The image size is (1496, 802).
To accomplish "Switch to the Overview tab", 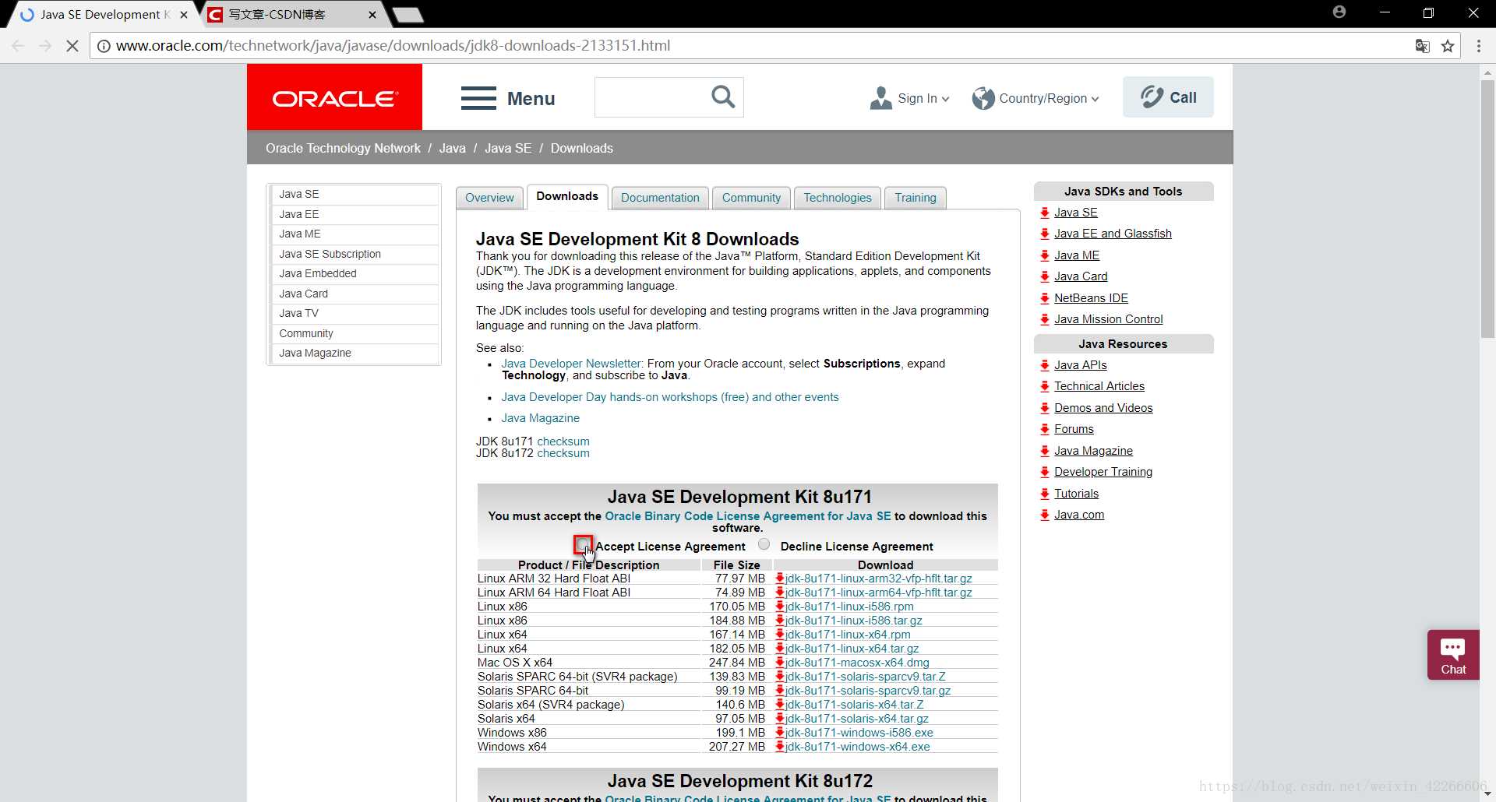I will point(489,198).
